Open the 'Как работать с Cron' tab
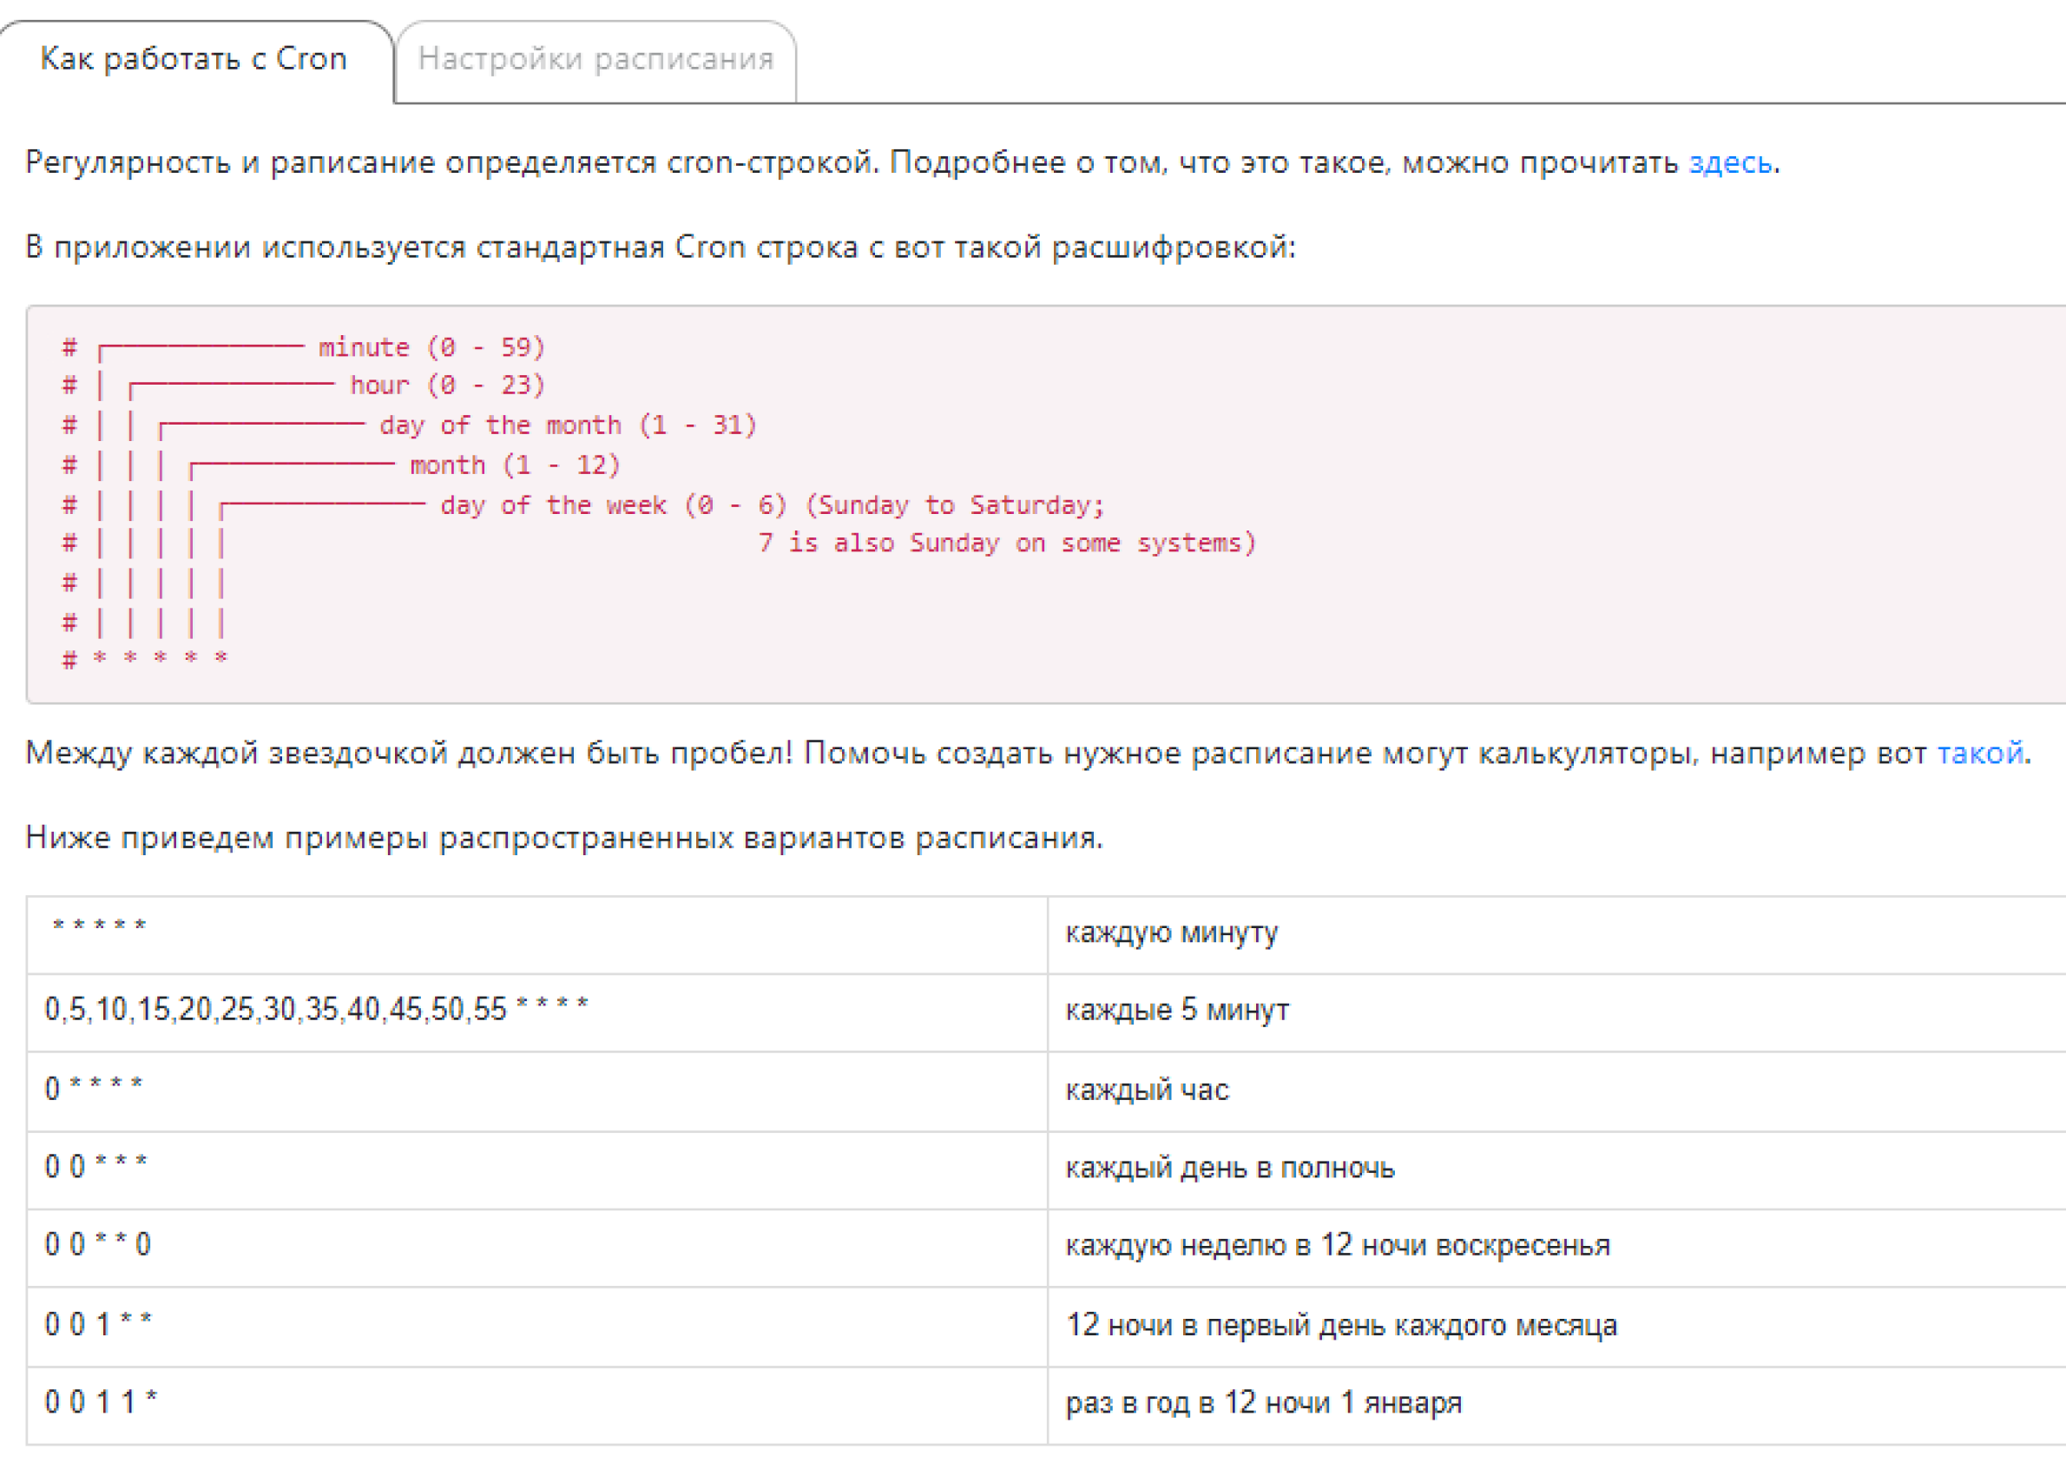Viewport: 2066px width, 1476px height. pos(194,59)
